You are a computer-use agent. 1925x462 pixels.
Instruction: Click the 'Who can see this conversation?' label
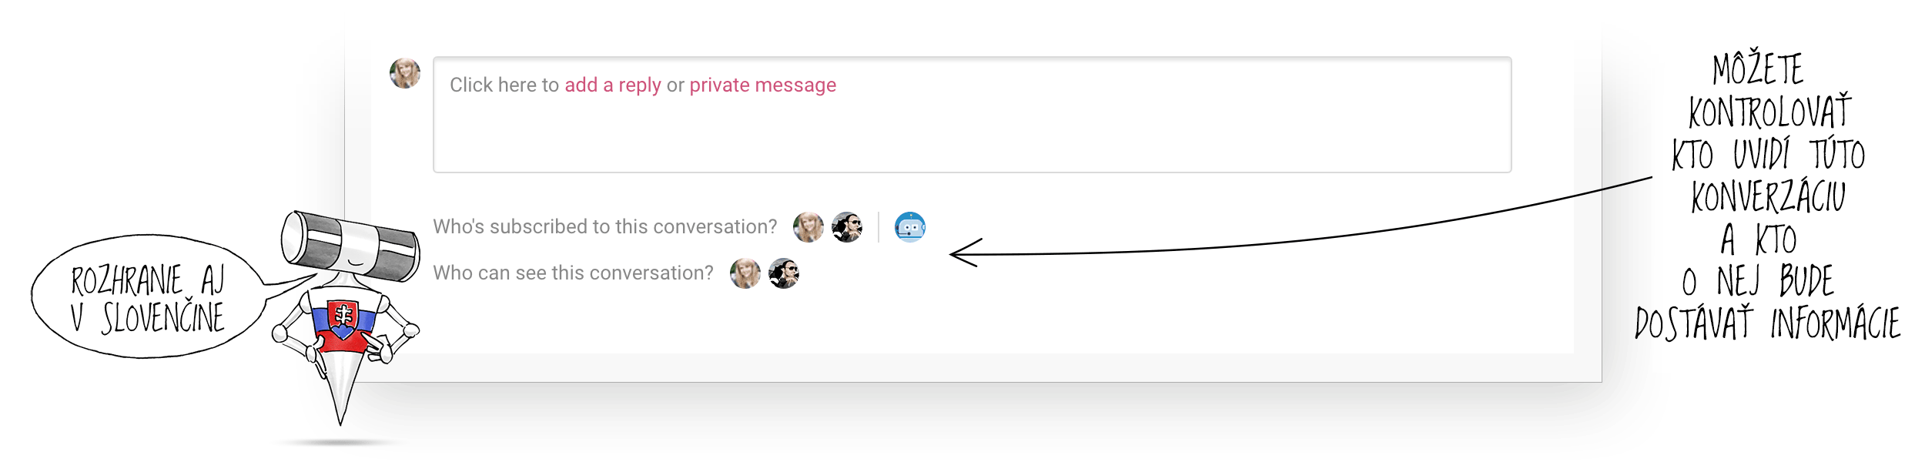click(573, 273)
